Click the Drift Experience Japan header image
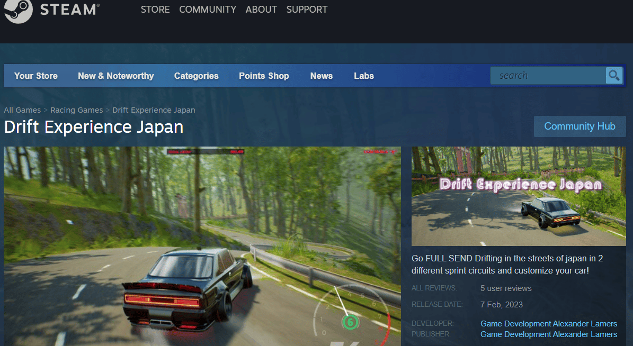This screenshot has height=346, width=633. [x=519, y=196]
